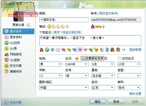
Task: Click the yellow diamond service icon
Action: coord(69,50)
